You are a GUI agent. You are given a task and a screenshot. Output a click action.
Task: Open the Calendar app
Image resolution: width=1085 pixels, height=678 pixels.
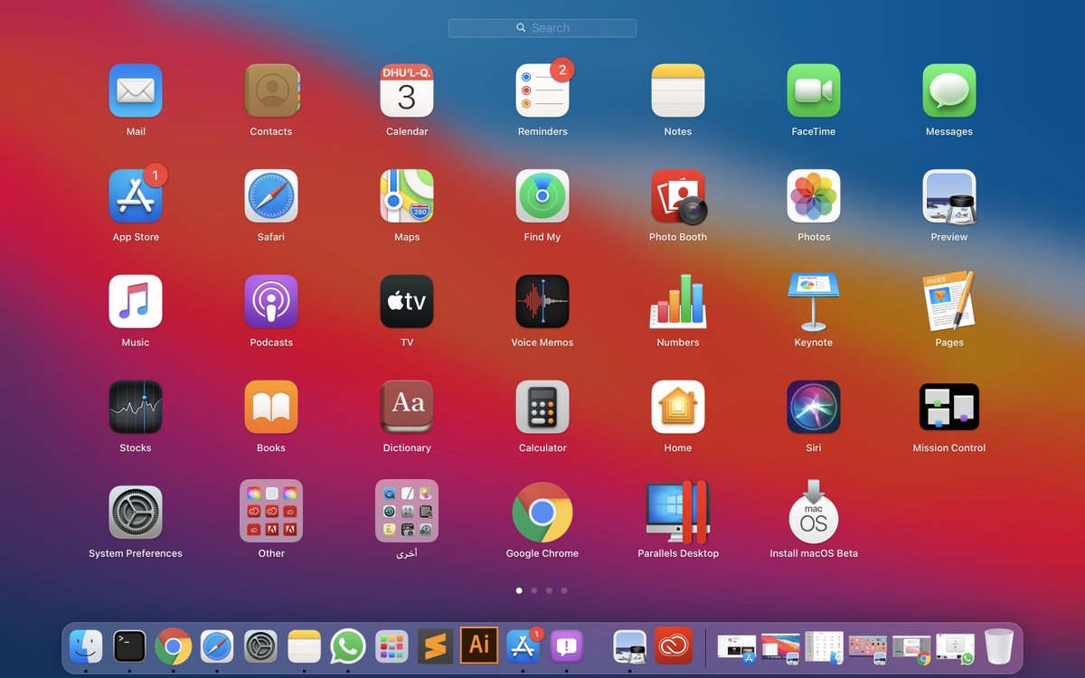pos(407,90)
